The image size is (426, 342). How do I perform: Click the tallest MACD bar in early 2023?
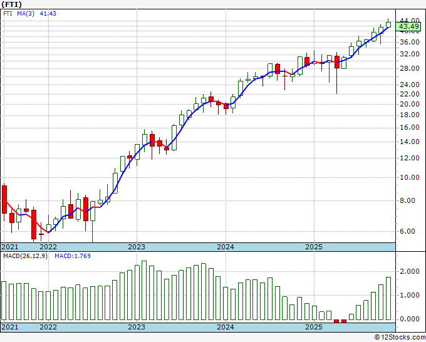143,290
